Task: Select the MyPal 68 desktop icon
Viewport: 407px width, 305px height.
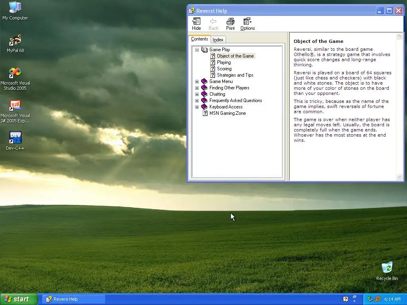Action: click(16, 43)
